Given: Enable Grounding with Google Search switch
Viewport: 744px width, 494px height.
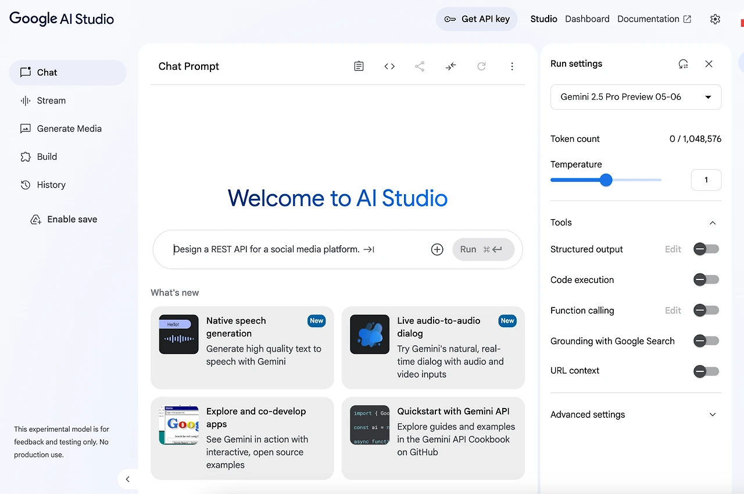Looking at the screenshot, I should point(706,341).
